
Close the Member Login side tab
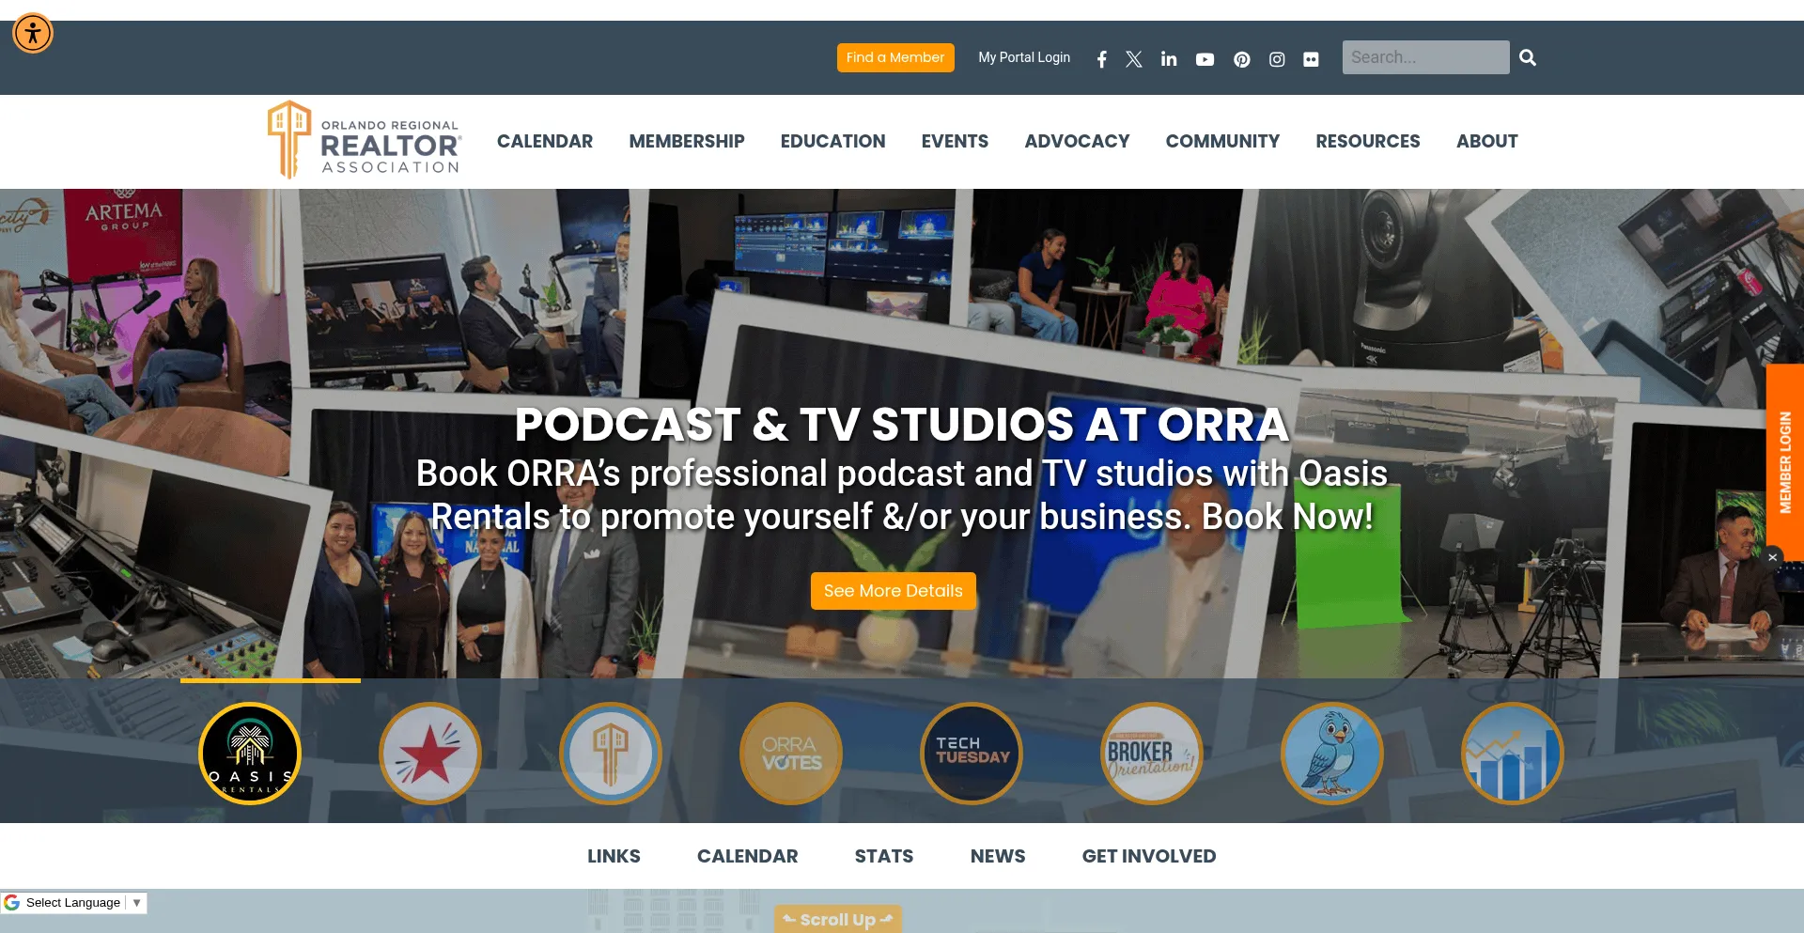point(1773,557)
